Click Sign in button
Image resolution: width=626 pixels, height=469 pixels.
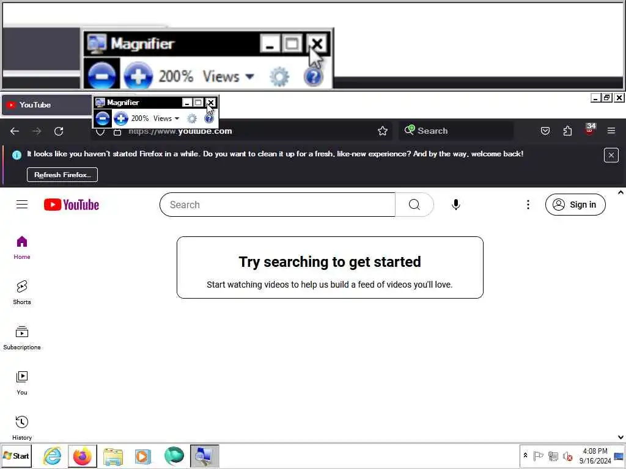pos(575,205)
